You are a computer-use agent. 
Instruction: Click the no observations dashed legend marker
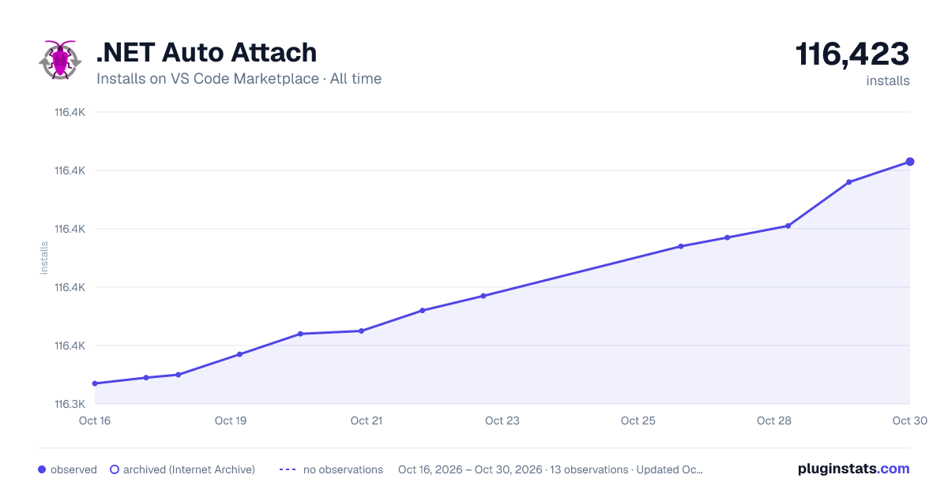coord(288,469)
